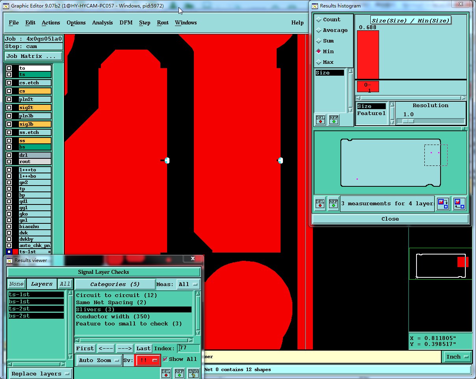Screen dimensions: 476x379
Task: Click the red 0-1 histogram bin label
Action: (x=368, y=87)
